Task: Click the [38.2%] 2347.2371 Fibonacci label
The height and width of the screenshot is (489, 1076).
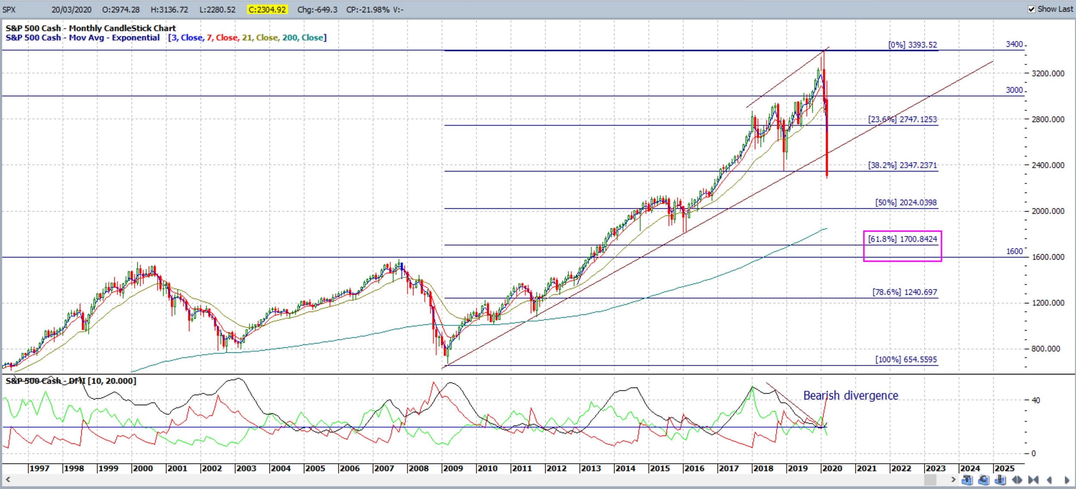Action: pyautogui.click(x=902, y=165)
